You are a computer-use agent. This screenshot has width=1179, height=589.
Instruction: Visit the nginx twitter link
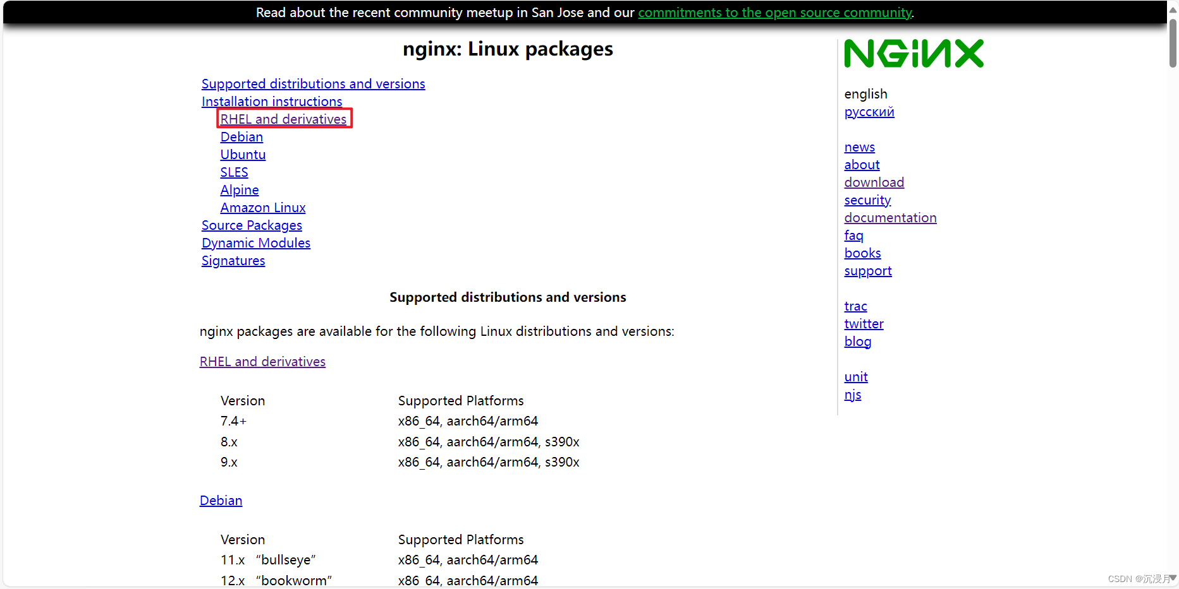point(864,323)
